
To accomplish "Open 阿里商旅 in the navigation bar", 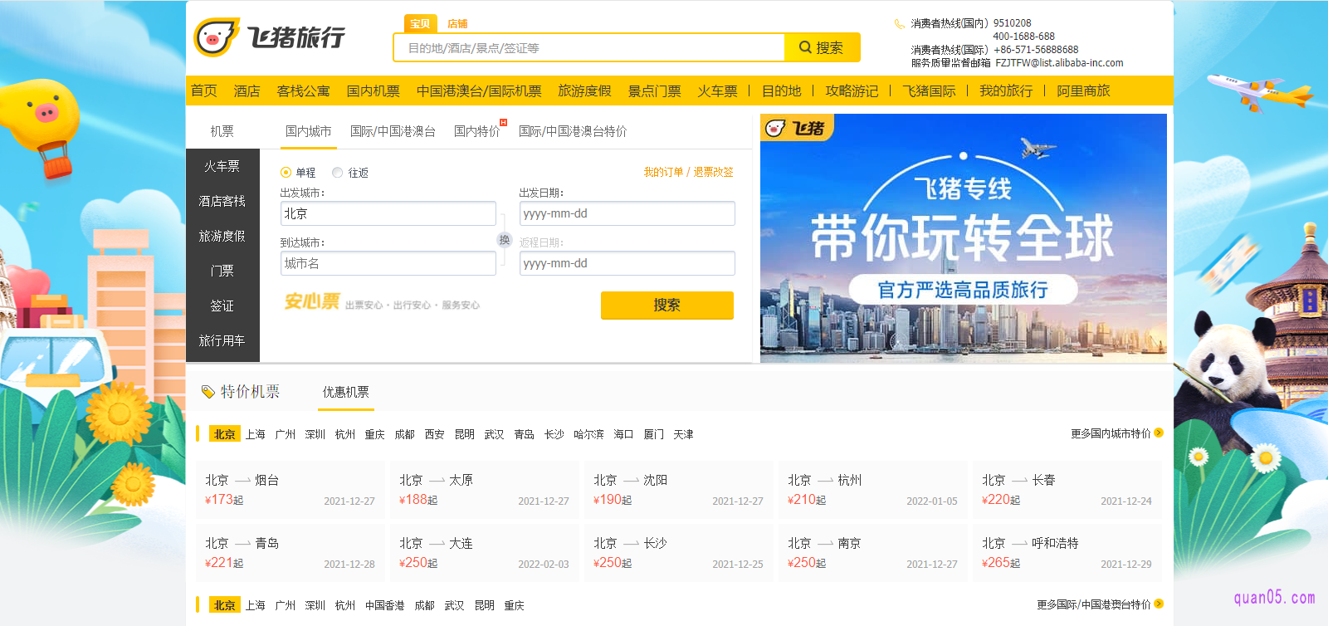I will coord(1083,90).
